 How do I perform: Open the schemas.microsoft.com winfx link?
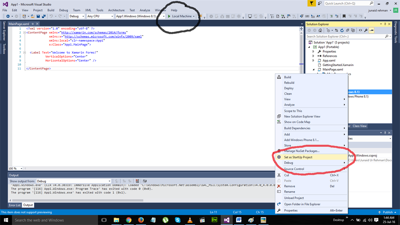pyautogui.click(x=103, y=36)
